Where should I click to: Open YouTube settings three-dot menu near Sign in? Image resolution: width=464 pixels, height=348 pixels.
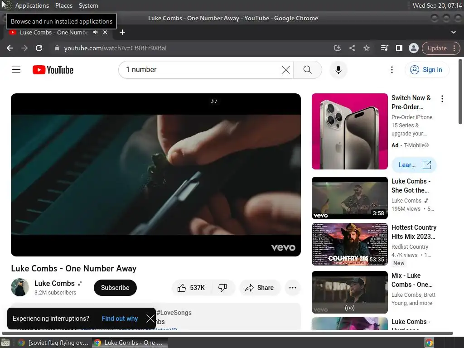[392, 70]
